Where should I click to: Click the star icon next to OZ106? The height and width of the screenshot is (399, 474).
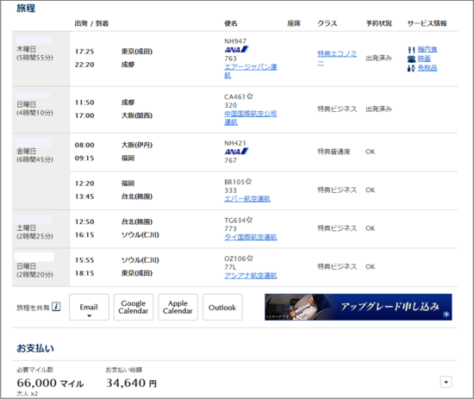[x=250, y=259]
